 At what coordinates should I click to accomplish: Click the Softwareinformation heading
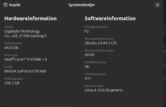(110, 18)
